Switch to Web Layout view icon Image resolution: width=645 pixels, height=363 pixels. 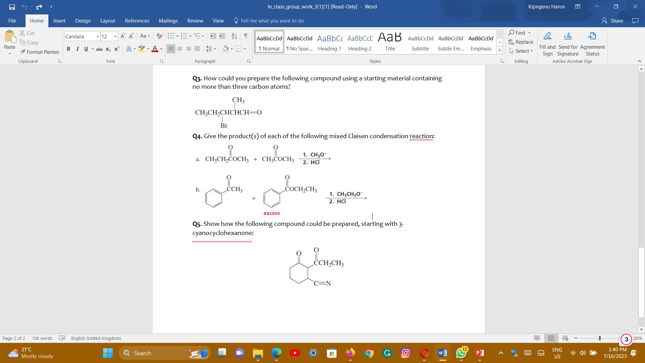pos(565,338)
